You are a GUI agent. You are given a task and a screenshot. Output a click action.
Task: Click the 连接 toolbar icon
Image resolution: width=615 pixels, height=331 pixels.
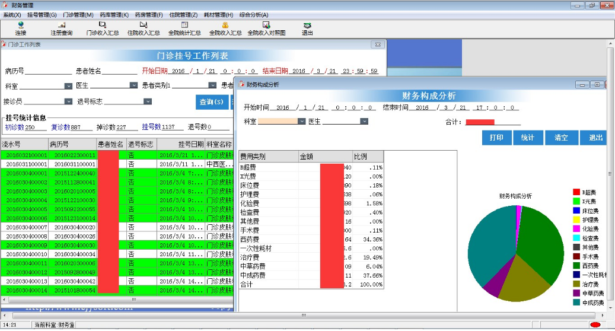coord(21,28)
